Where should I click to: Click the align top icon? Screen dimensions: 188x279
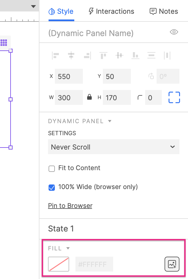(x=103, y=55)
